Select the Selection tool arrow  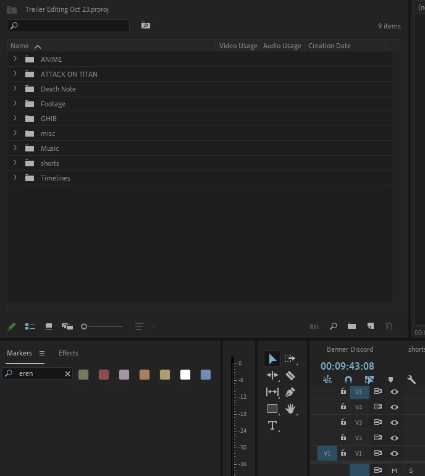point(272,359)
